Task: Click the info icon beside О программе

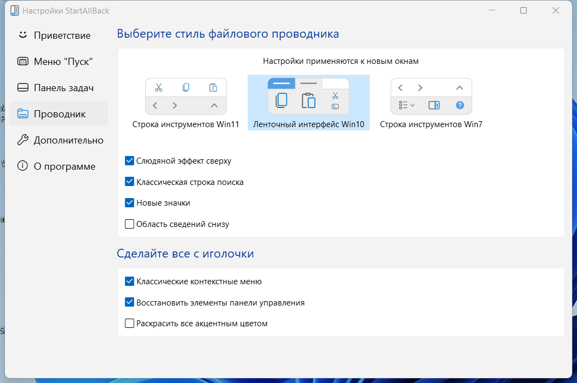Action: click(x=23, y=166)
